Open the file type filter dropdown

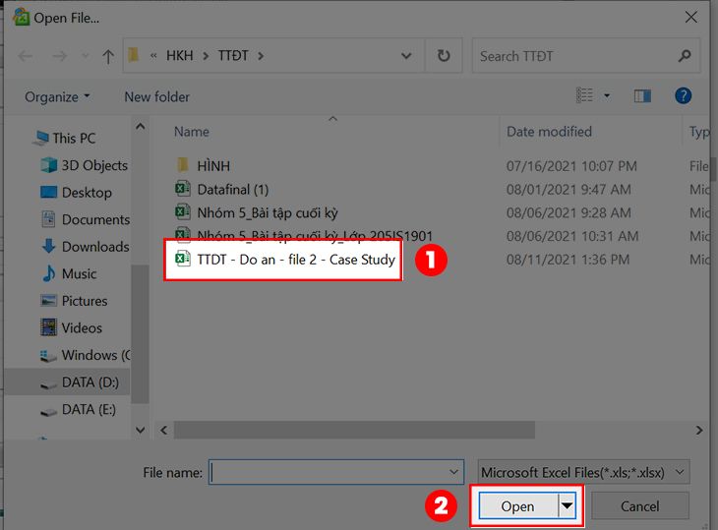tap(585, 472)
